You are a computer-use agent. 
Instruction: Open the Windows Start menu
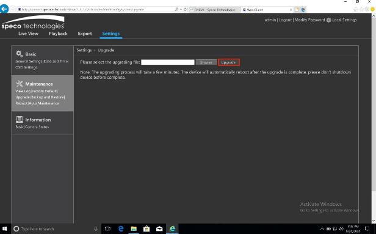click(4, 229)
